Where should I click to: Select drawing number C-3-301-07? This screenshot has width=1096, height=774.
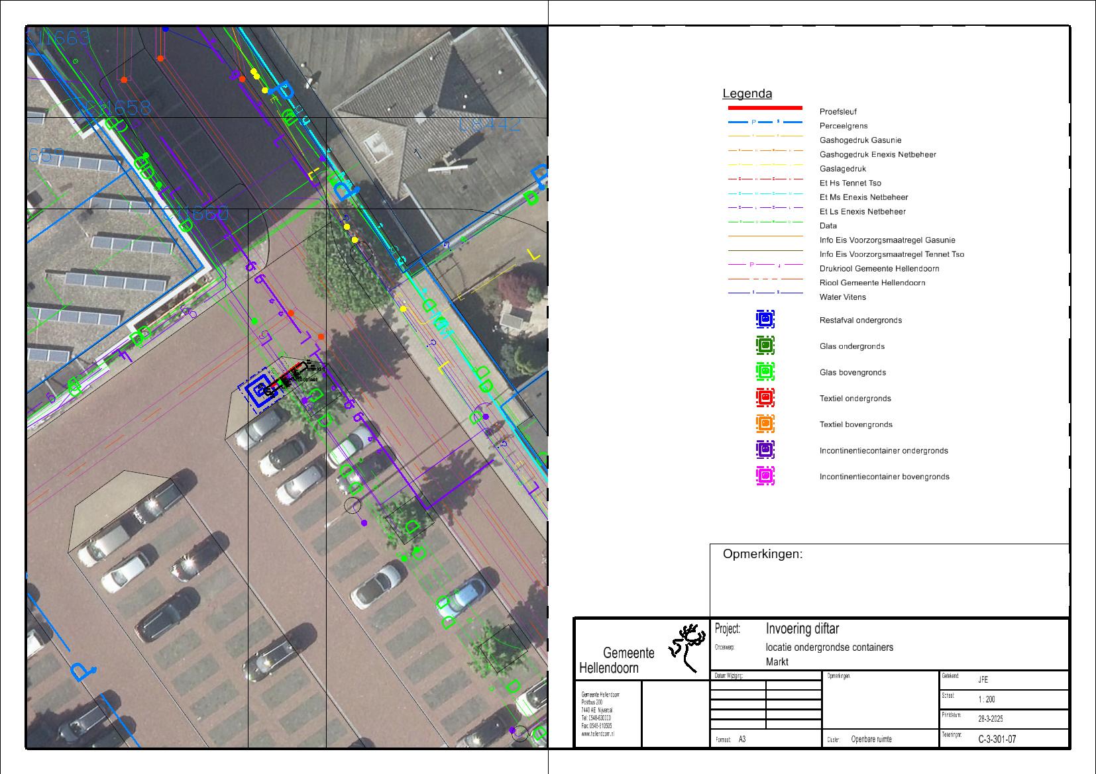pyautogui.click(x=997, y=739)
